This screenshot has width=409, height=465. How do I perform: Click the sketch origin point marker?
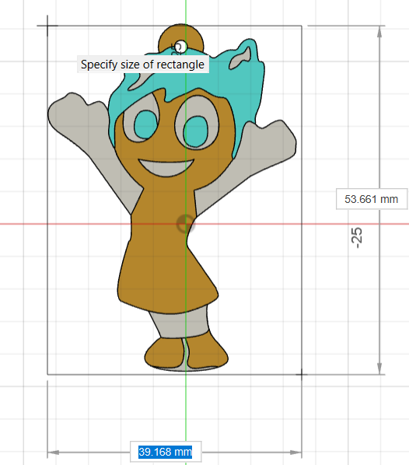(x=186, y=224)
